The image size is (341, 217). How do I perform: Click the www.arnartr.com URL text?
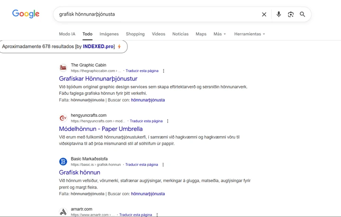93,215
